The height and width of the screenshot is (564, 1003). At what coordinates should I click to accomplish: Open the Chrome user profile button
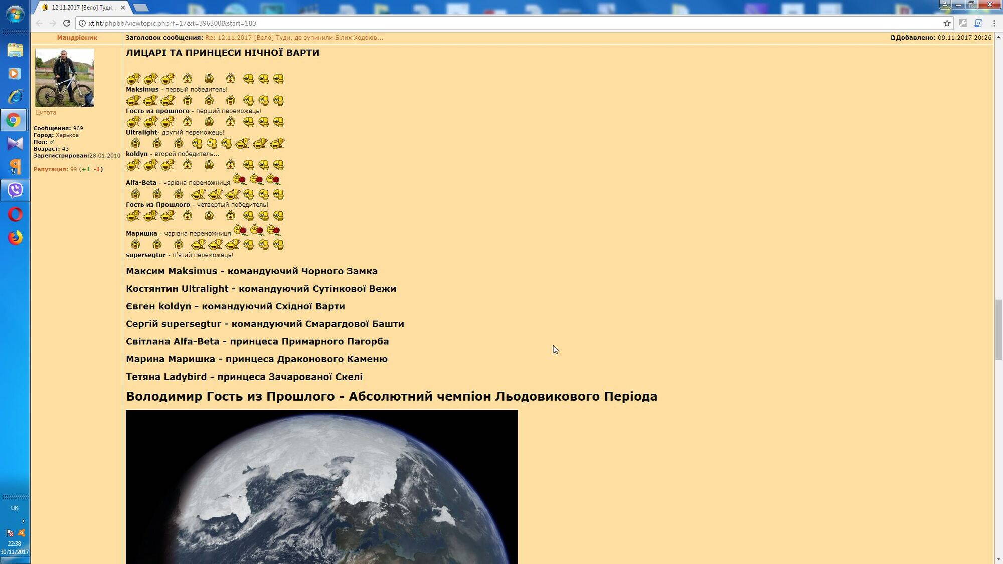(945, 5)
